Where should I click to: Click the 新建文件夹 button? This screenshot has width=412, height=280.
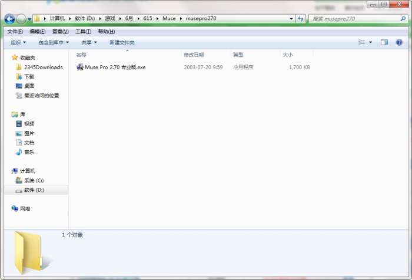point(122,42)
